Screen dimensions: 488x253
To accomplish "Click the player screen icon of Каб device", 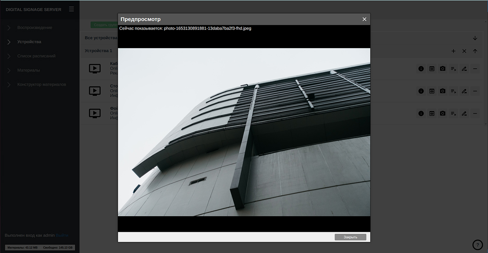I will pos(95,68).
